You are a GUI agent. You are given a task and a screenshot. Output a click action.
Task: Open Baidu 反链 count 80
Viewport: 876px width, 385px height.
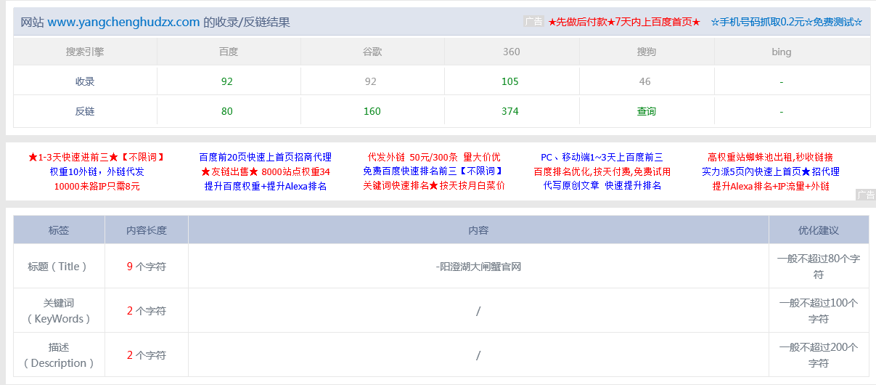227,111
